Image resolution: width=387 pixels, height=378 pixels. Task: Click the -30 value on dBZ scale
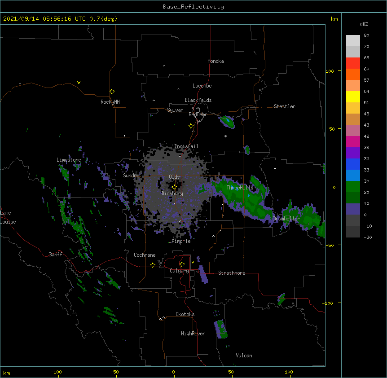[x=368, y=237]
